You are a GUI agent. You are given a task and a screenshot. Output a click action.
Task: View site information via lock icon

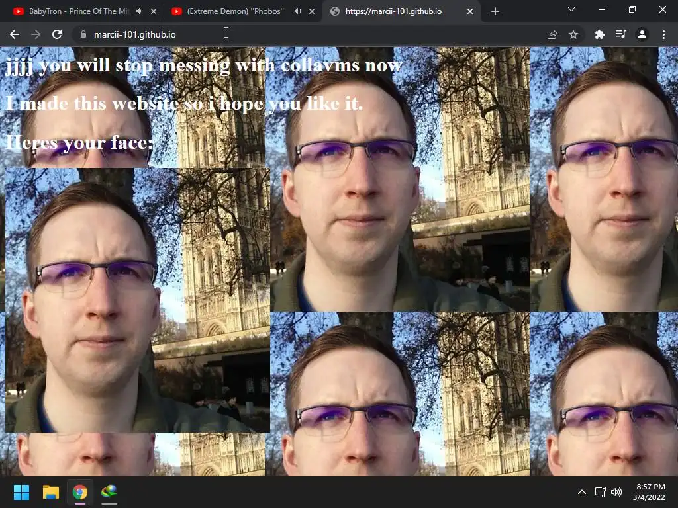(83, 34)
